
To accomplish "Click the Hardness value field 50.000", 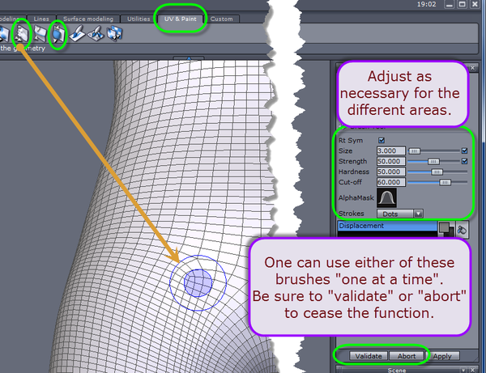I will point(391,172).
